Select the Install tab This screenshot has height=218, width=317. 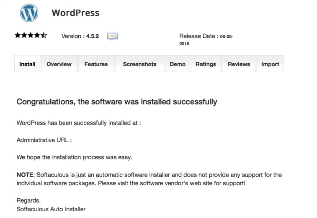[27, 64]
